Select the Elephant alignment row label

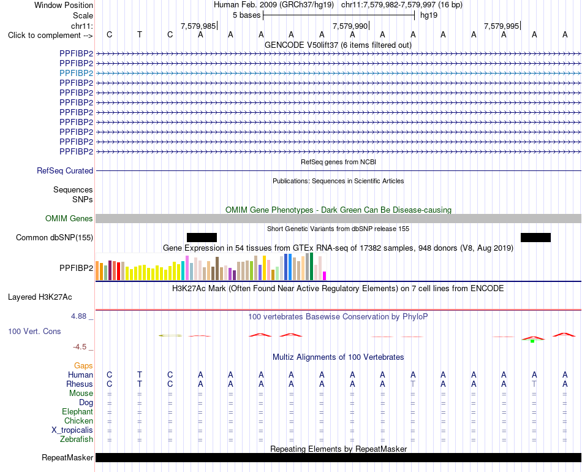pos(77,412)
